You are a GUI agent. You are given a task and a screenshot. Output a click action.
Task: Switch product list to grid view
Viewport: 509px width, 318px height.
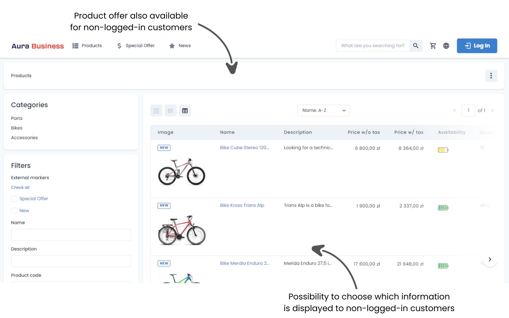pyautogui.click(x=156, y=111)
